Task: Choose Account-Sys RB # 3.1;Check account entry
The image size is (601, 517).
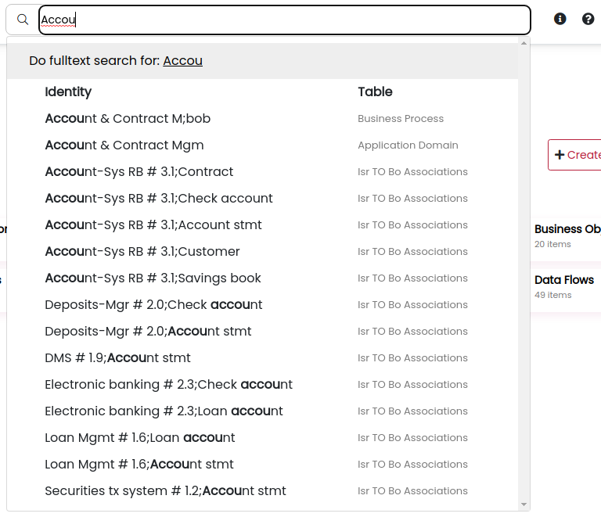Action: 263,199
